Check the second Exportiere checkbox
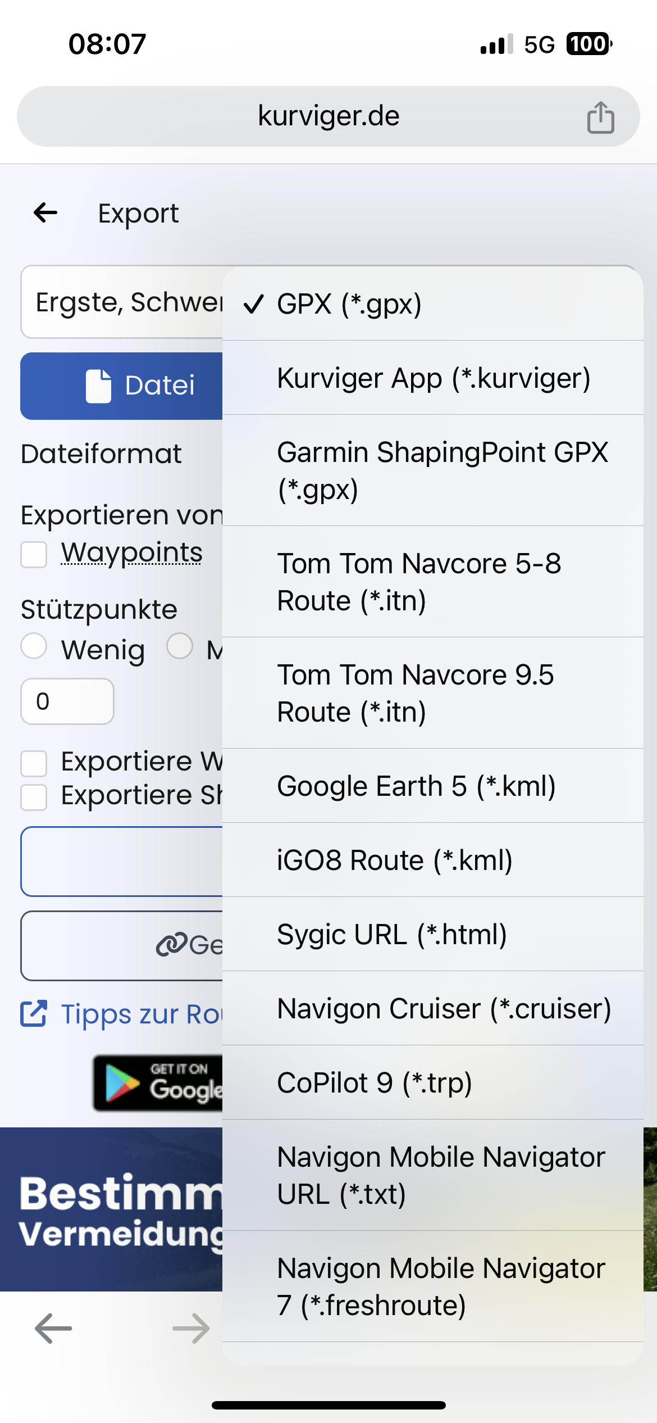This screenshot has height=1423, width=657. pos(34,797)
